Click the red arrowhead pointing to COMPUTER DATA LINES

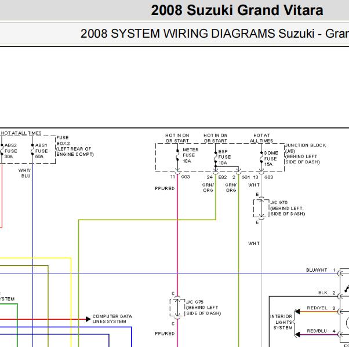click(x=88, y=319)
